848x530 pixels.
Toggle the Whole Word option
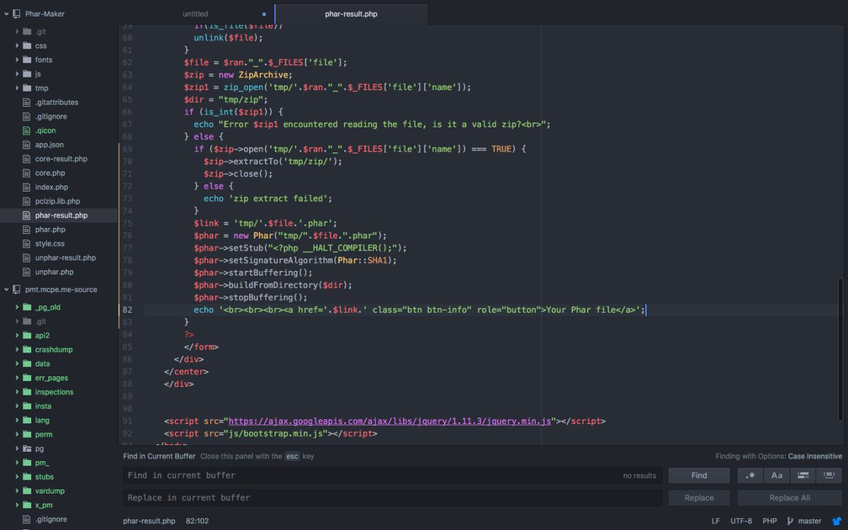click(x=829, y=476)
